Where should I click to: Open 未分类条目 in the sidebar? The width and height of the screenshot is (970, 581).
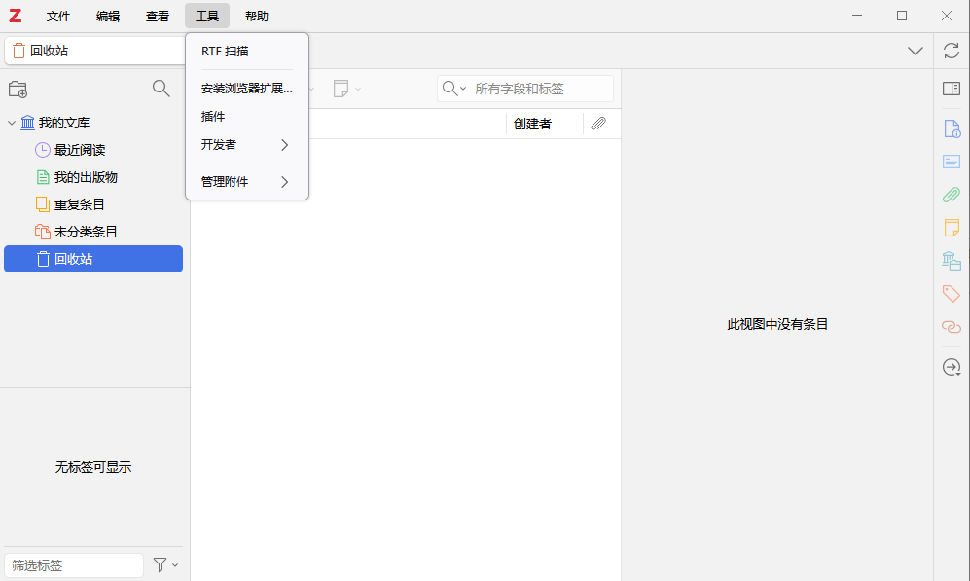click(x=86, y=232)
